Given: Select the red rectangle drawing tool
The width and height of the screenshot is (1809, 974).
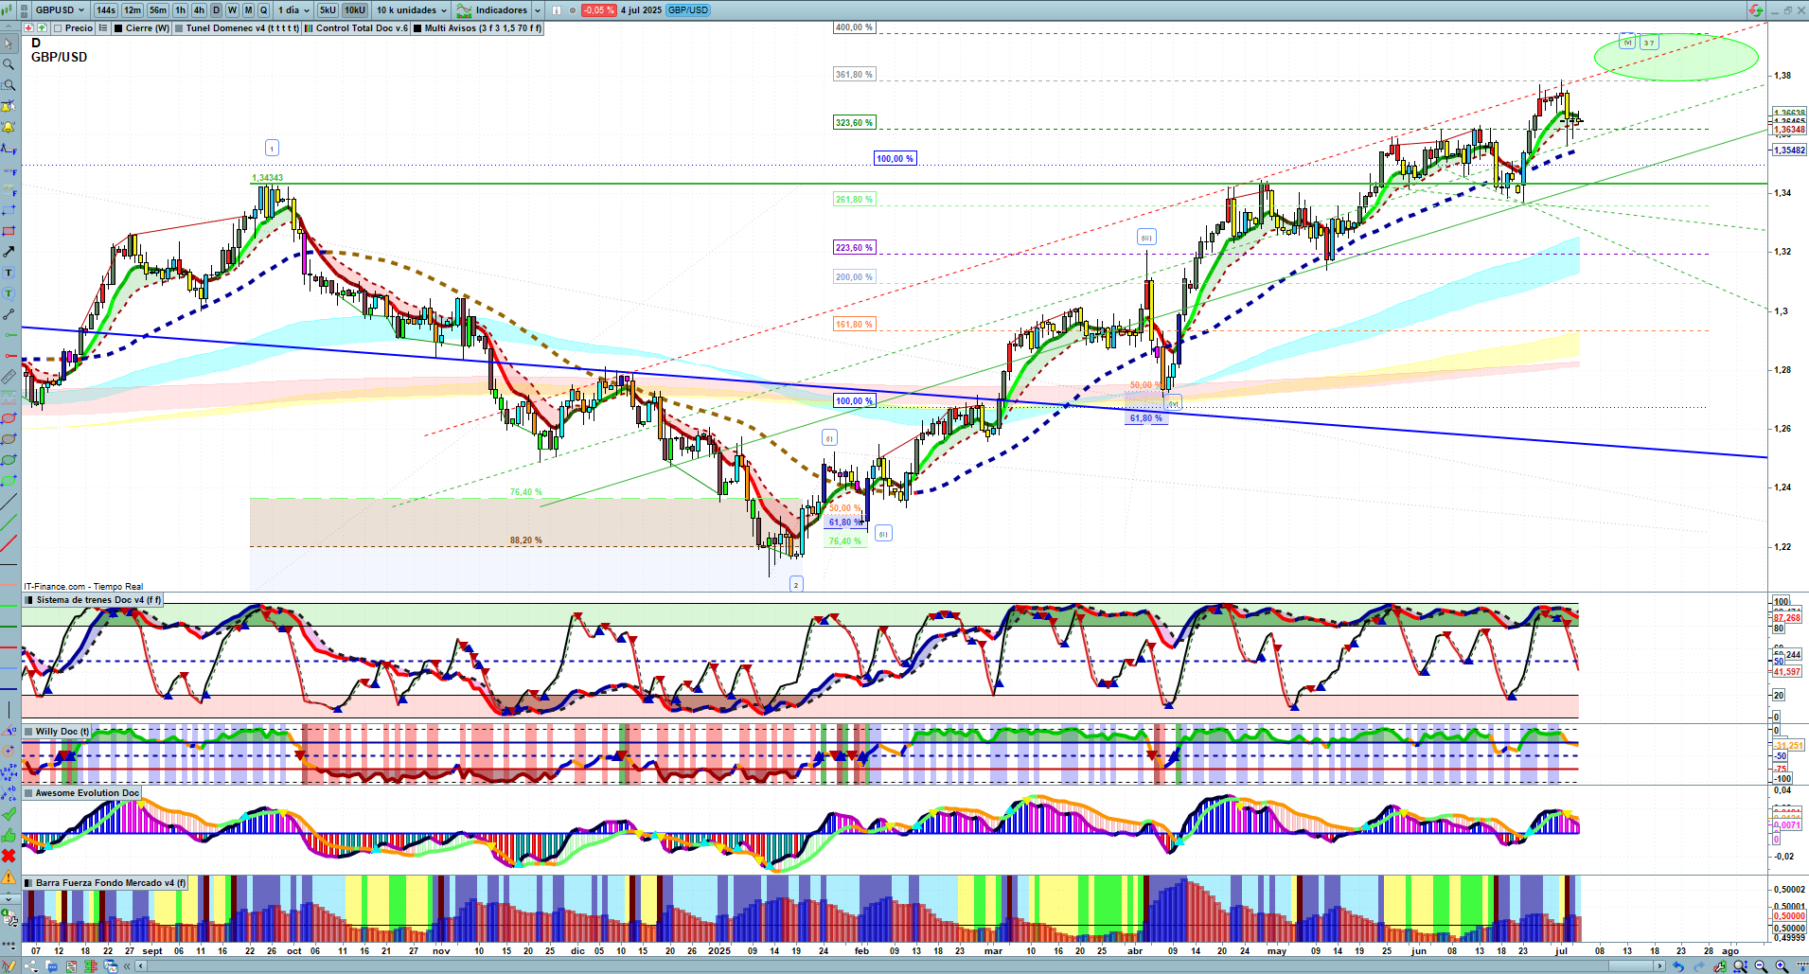Looking at the screenshot, I should [9, 231].
